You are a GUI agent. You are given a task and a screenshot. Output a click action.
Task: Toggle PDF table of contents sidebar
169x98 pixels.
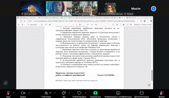(18, 25)
